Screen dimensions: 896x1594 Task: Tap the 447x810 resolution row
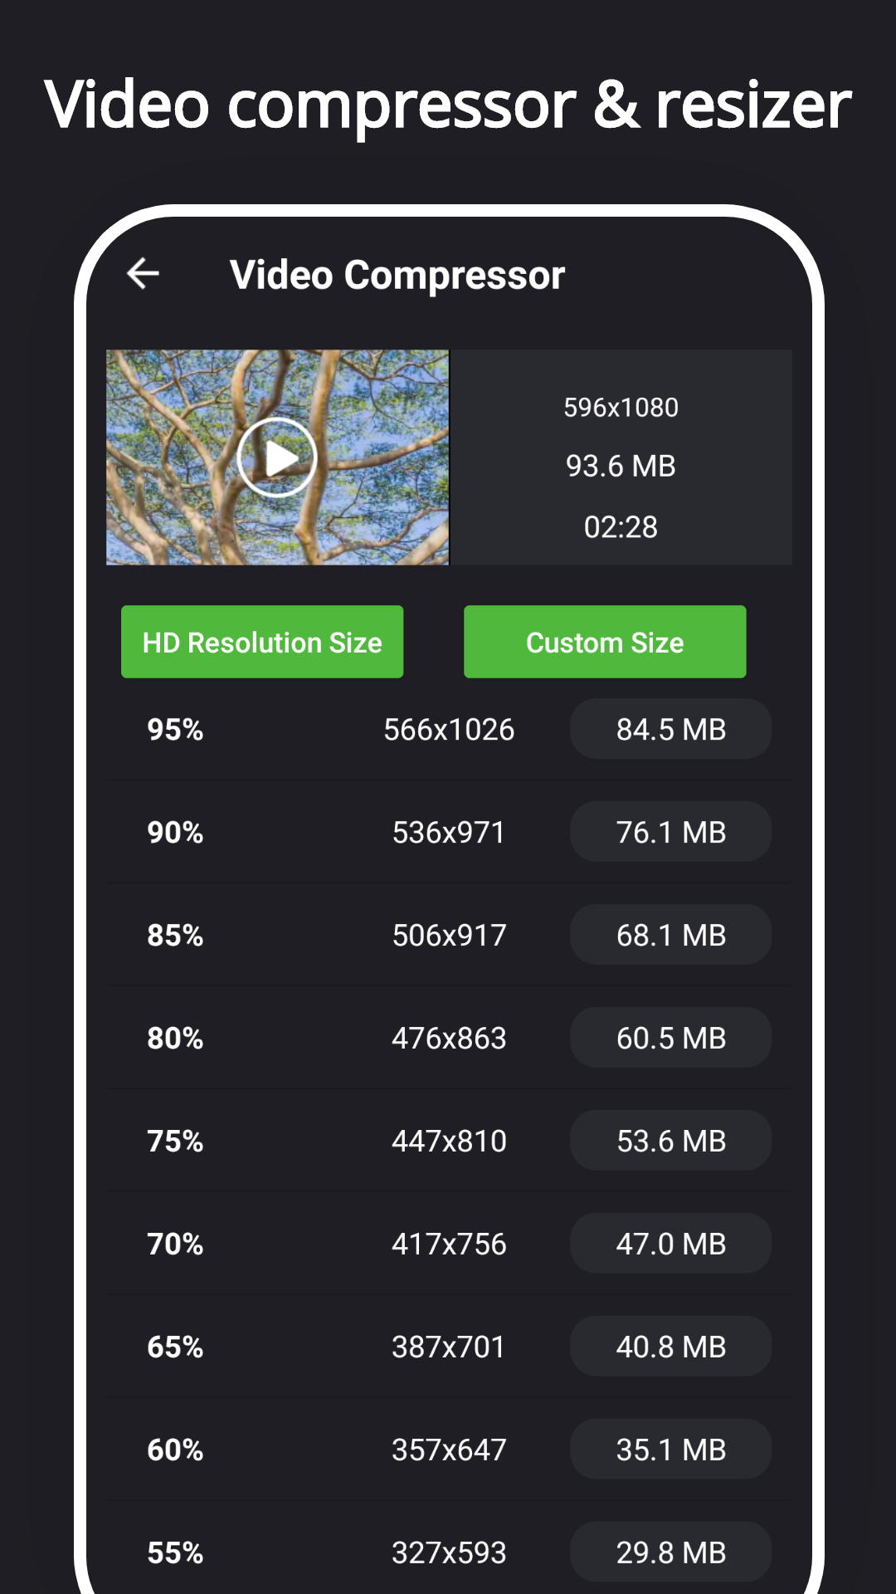tap(449, 1141)
